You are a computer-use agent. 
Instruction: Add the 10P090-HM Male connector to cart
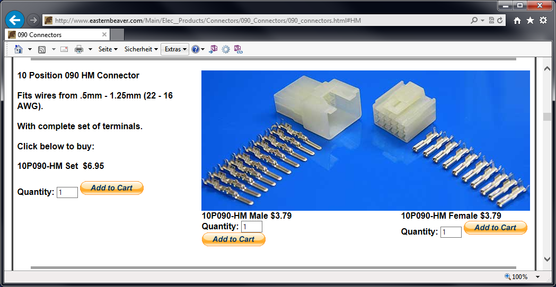234,239
